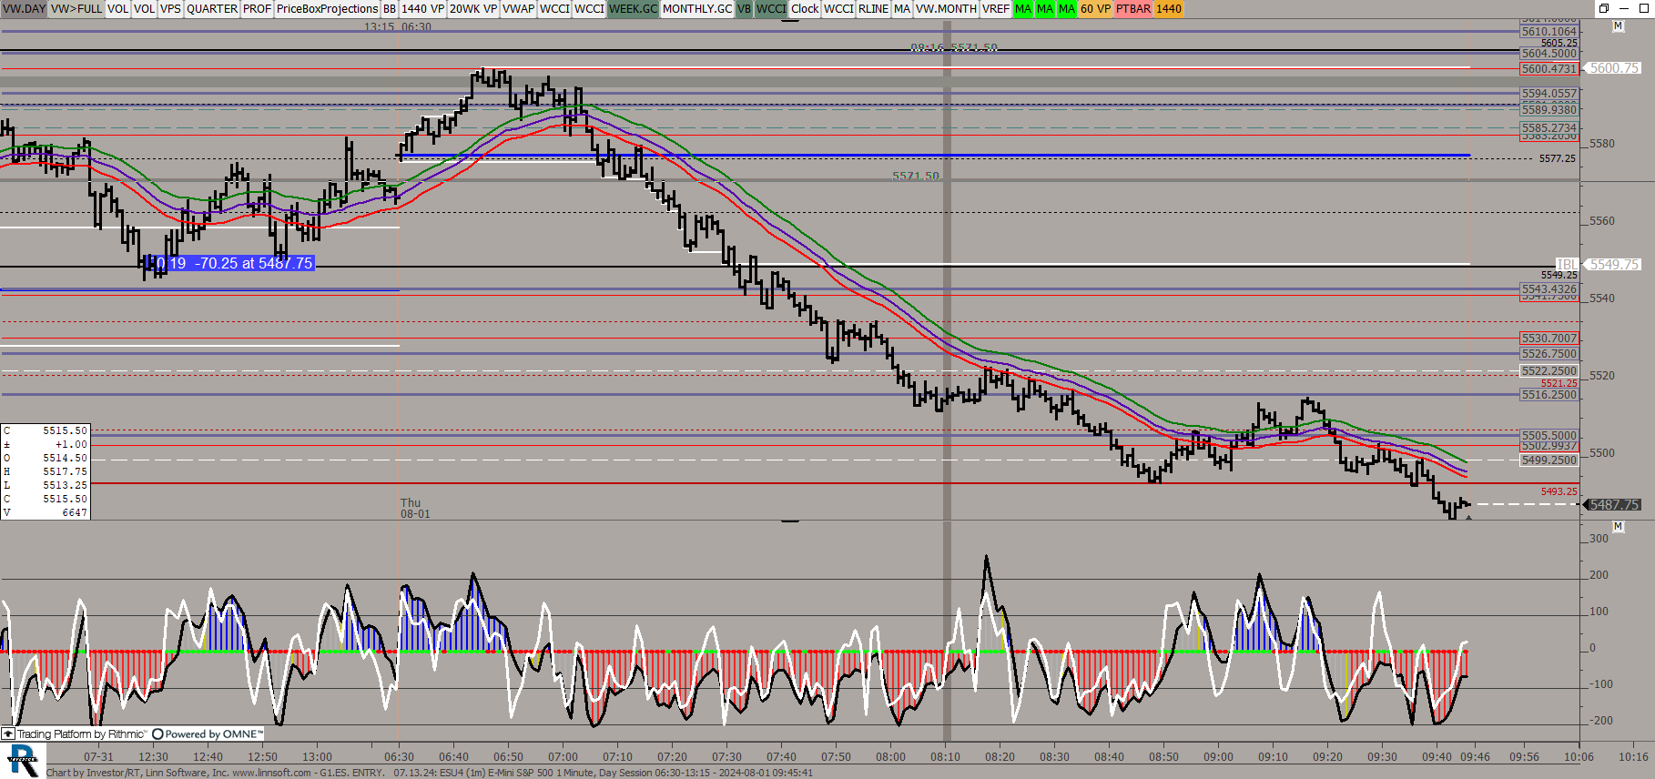The height and width of the screenshot is (779, 1655).
Task: Click the PTBAR toolbar button
Action: tap(1133, 8)
